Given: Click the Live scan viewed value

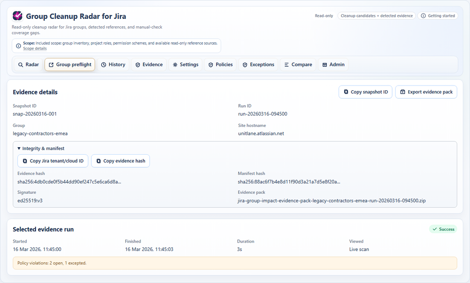Looking at the screenshot, I should 359,249.
